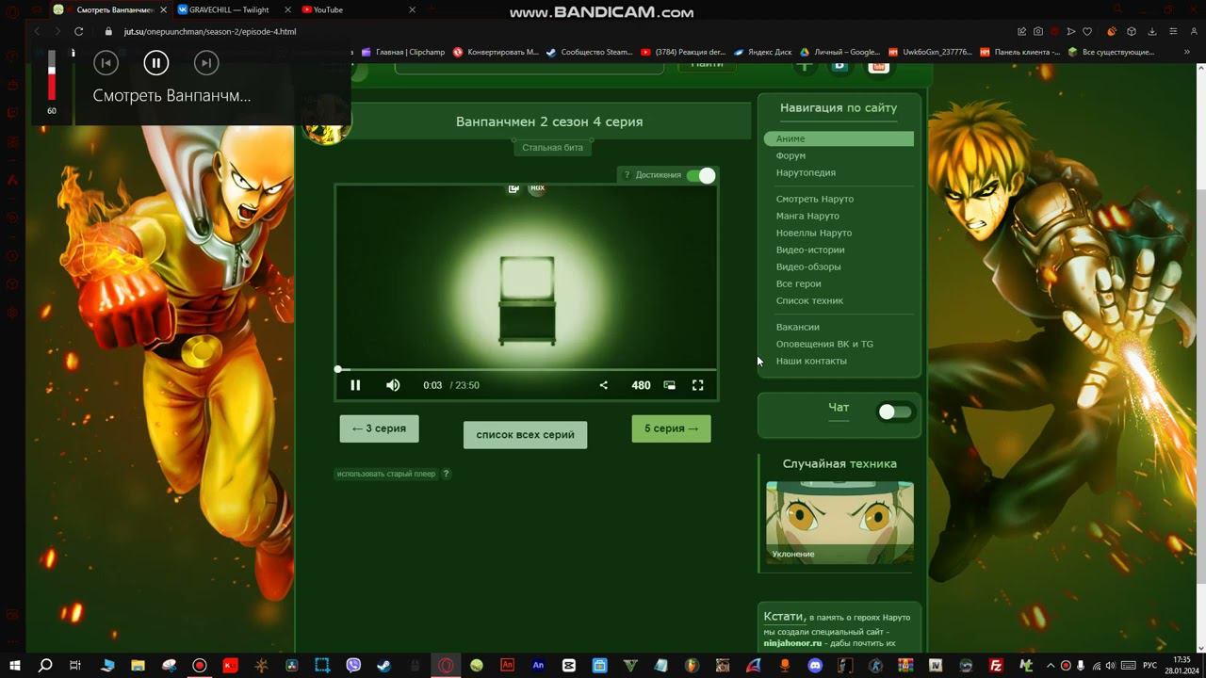Open the browser downloads icon
This screenshot has width=1206, height=678.
pyautogui.click(x=1152, y=31)
